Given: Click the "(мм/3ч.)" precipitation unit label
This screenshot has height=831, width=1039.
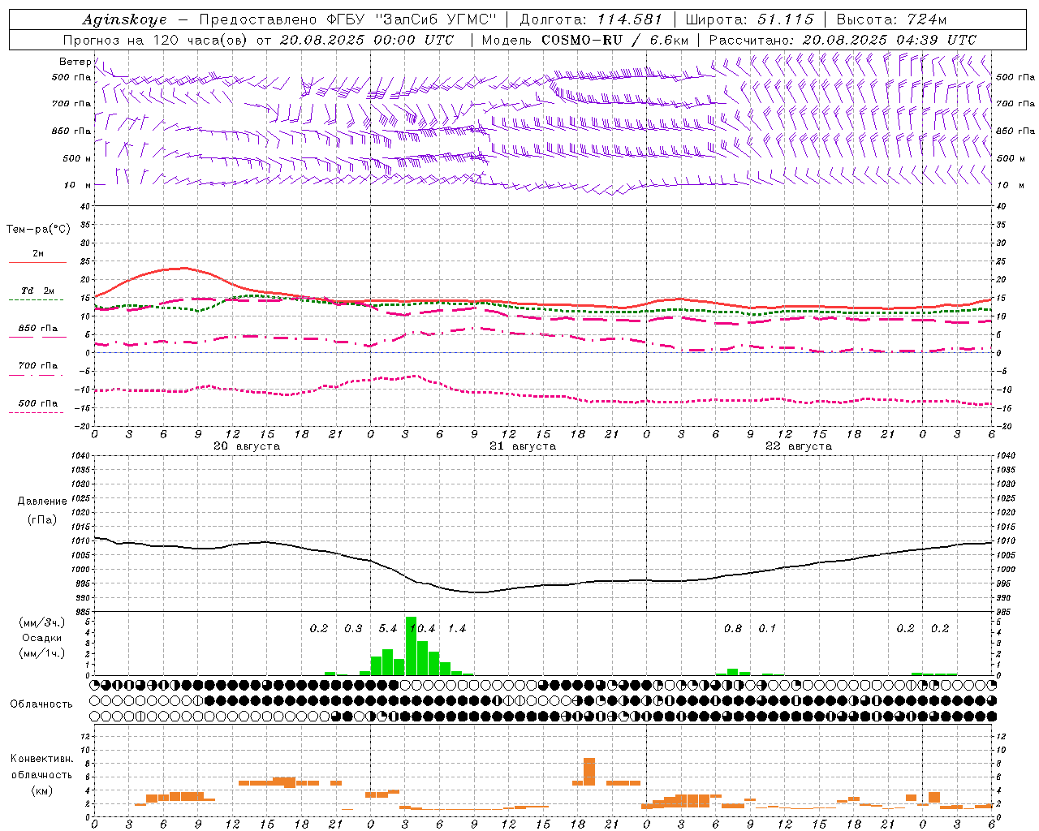Looking at the screenshot, I should coord(42,622).
